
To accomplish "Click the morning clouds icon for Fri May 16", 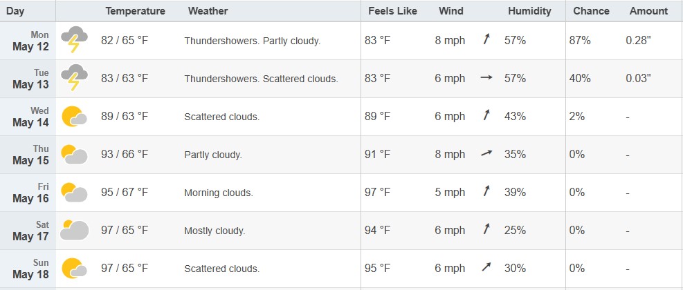I will (74, 192).
